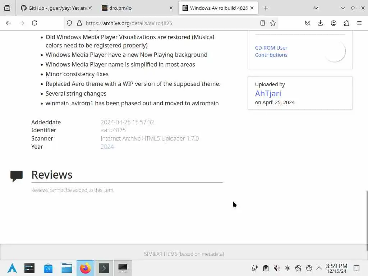The width and height of the screenshot is (368, 276).
Task: Click the Firefox View icon
Action: coord(7,8)
